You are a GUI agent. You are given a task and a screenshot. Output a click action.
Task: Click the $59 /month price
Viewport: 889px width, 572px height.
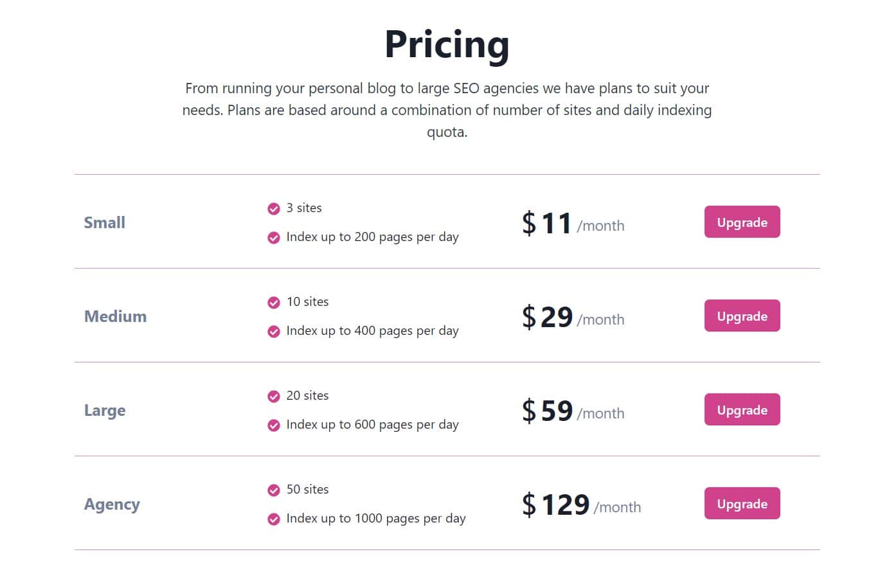573,411
